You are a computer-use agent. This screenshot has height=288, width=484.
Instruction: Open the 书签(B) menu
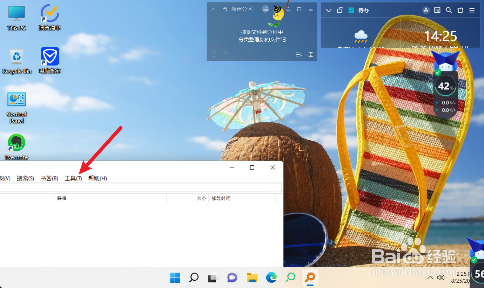pyautogui.click(x=49, y=178)
